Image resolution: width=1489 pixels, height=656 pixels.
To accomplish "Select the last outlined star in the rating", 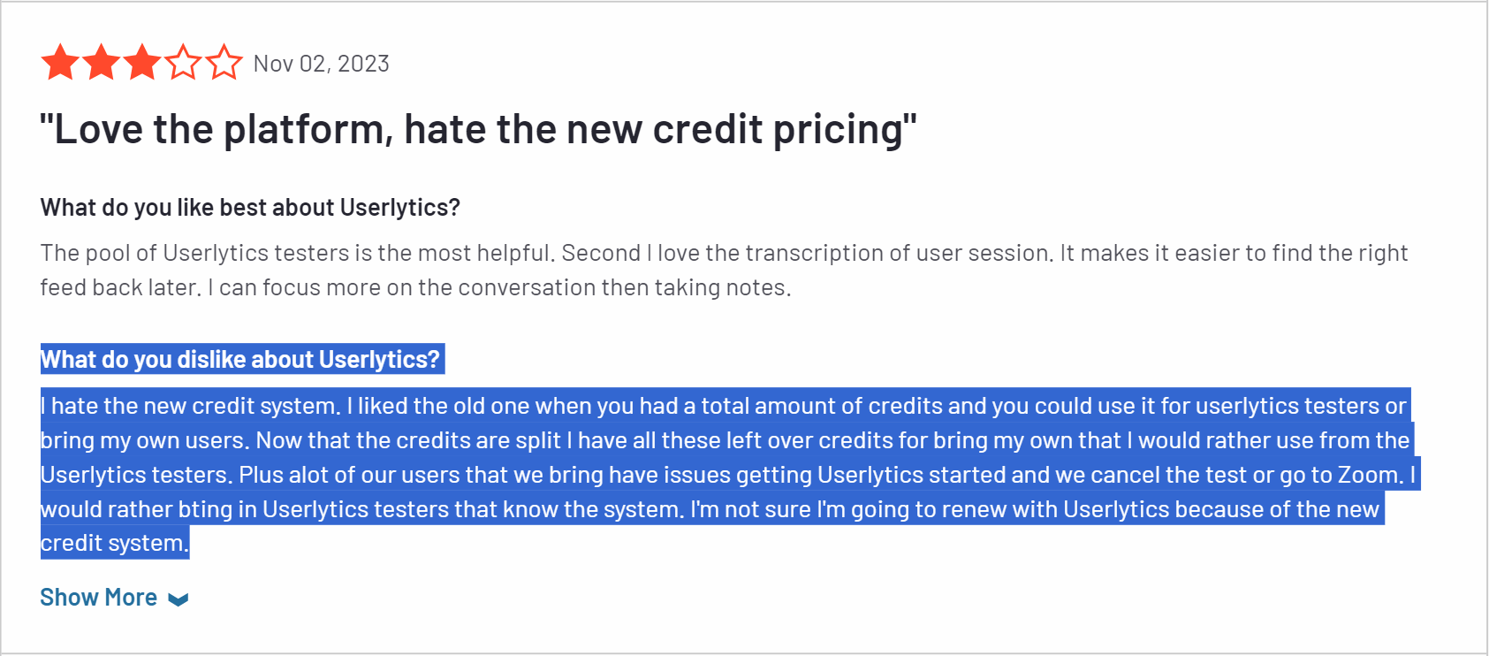I will click(x=225, y=63).
